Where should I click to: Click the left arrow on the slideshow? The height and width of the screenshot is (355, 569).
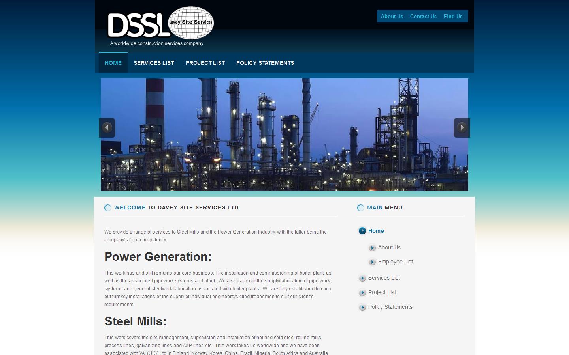pyautogui.click(x=107, y=127)
